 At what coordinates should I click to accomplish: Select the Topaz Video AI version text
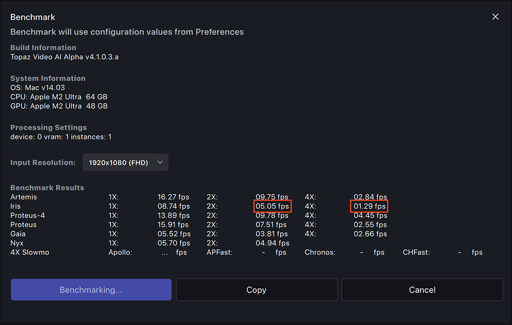69,57
